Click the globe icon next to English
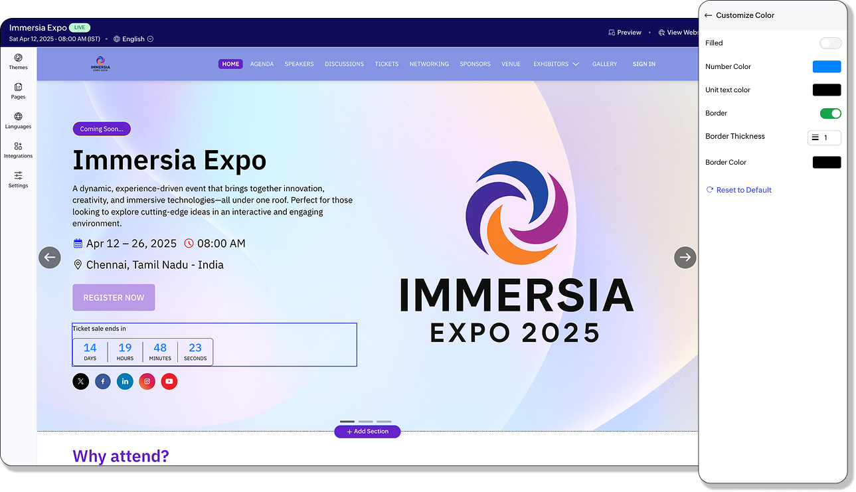This screenshot has width=856, height=492. (117, 39)
